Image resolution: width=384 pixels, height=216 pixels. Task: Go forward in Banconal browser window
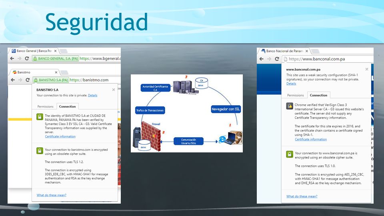269,59
